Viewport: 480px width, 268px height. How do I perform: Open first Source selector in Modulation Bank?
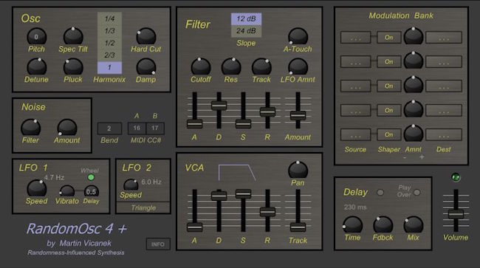355,38
